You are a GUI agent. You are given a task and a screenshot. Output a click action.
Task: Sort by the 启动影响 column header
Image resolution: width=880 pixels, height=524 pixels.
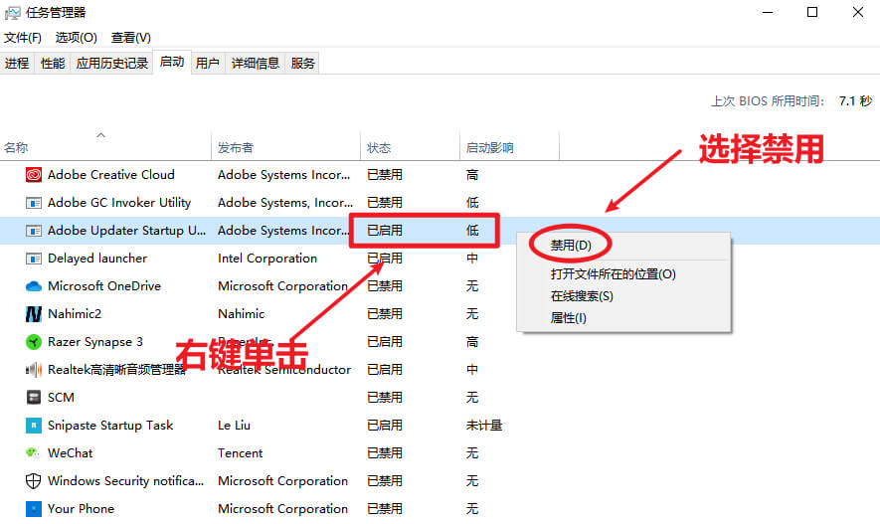pos(489,147)
